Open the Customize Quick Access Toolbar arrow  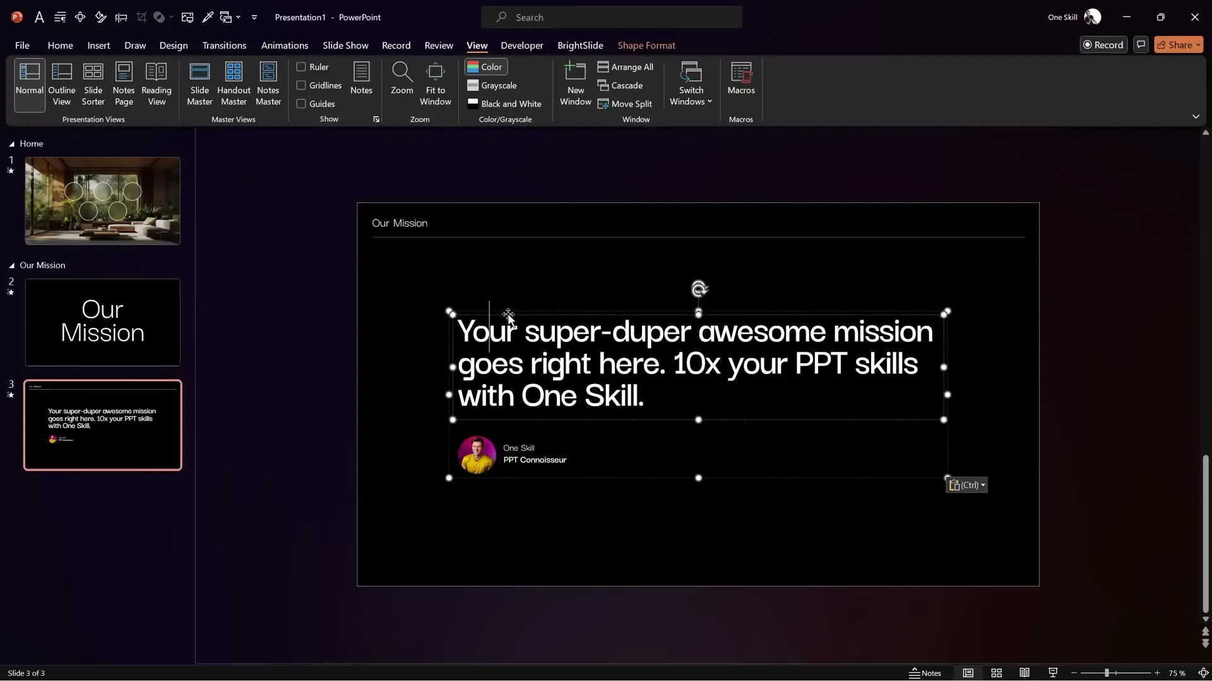click(254, 17)
